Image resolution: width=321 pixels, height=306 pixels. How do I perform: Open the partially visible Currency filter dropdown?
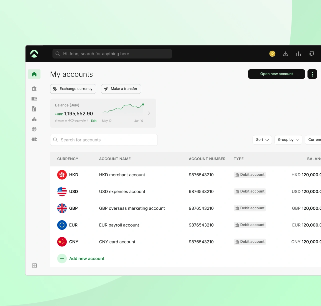(x=313, y=140)
